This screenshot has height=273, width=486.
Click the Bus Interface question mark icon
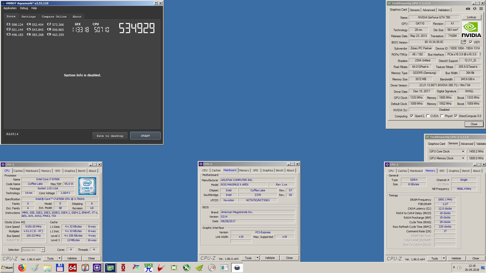[x=480, y=54]
